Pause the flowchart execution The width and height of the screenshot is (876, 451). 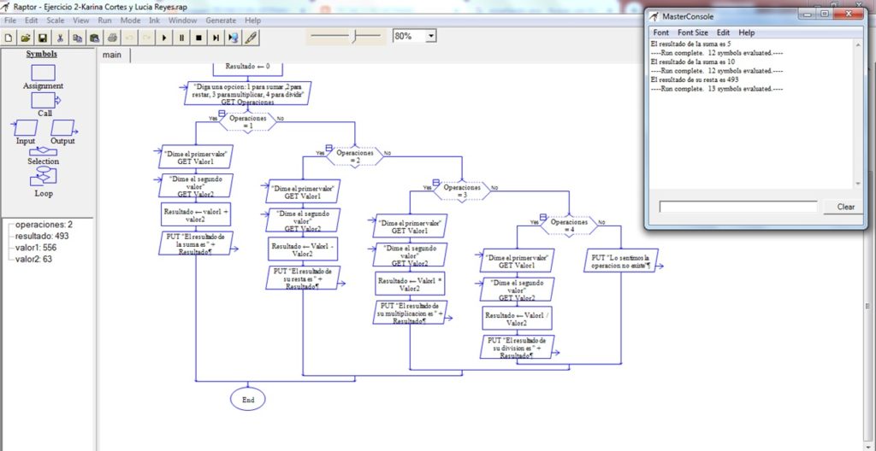[x=181, y=38]
